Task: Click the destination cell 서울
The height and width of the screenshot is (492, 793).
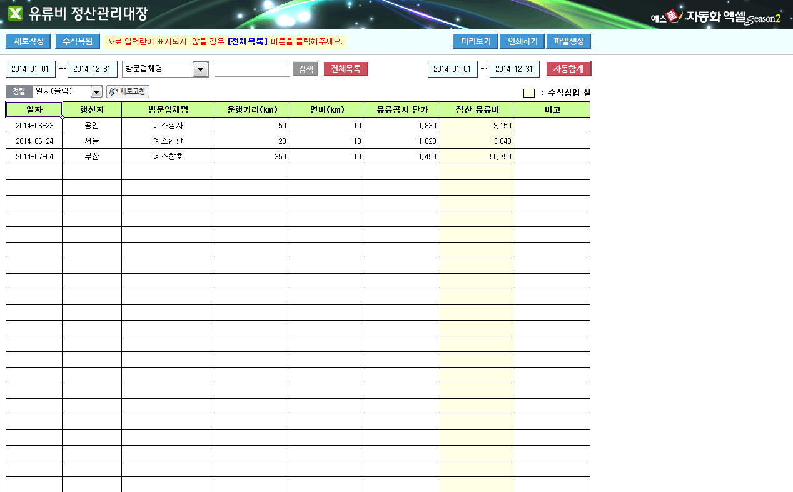Action: pos(92,141)
